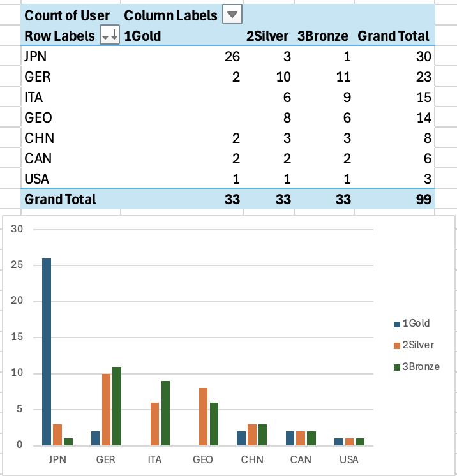This screenshot has height=476, width=457.
Task: Select the green GER bronze bar in chart
Action: [x=116, y=406]
